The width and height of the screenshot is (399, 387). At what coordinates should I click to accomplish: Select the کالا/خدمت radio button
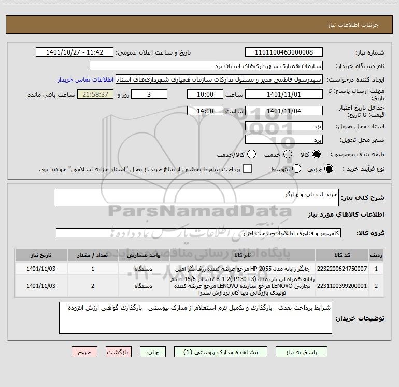[251, 154]
